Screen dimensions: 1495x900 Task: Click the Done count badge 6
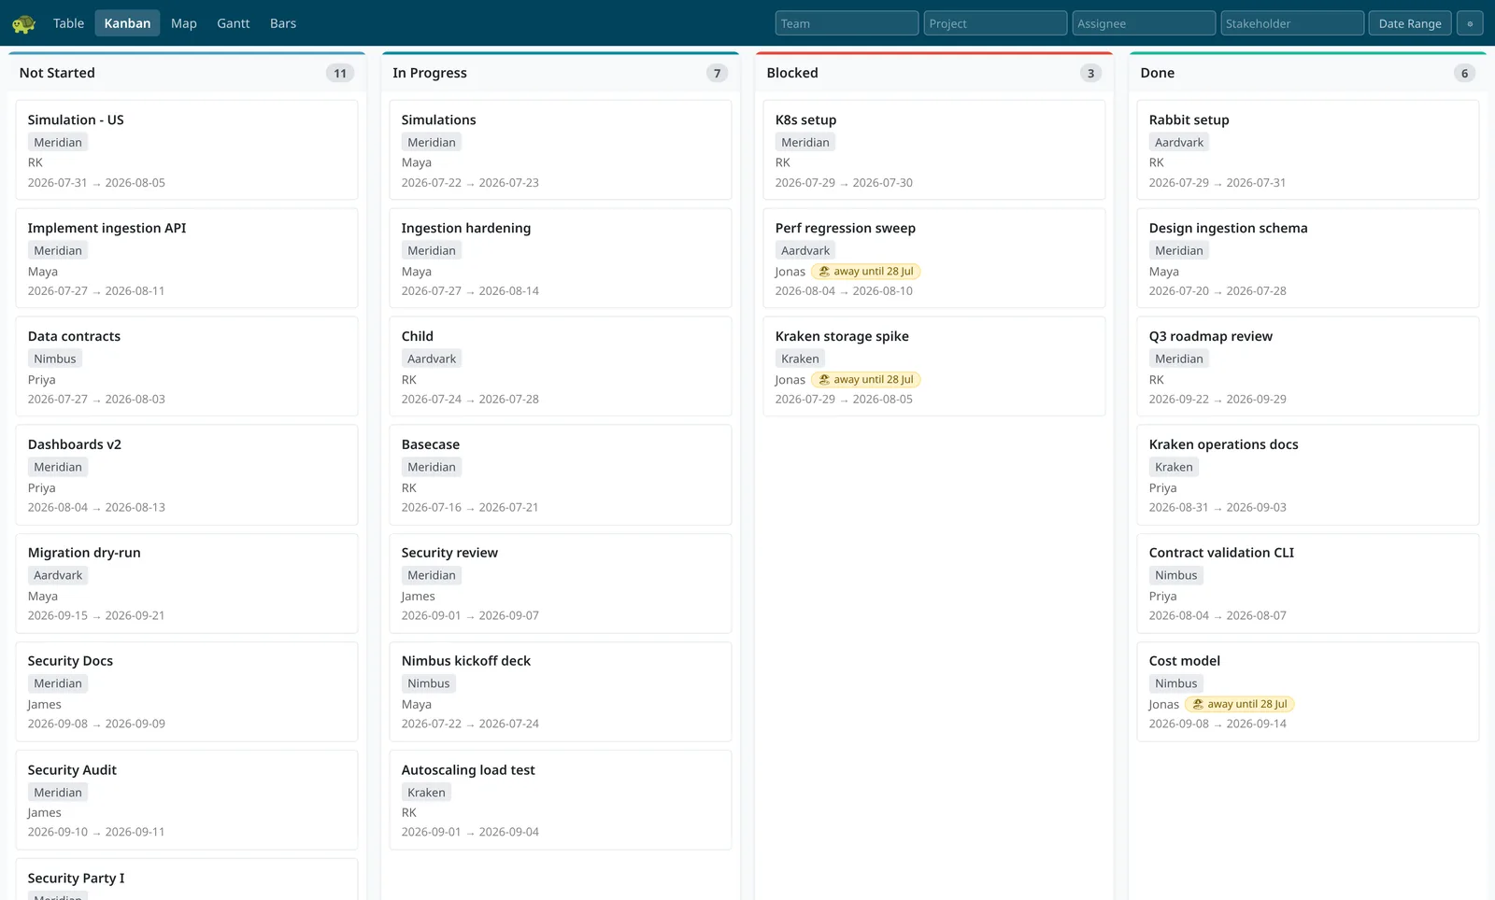(x=1464, y=74)
